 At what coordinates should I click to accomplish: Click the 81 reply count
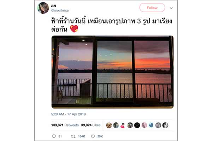pos(60,136)
